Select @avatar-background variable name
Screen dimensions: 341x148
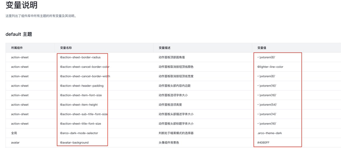coord(74,143)
